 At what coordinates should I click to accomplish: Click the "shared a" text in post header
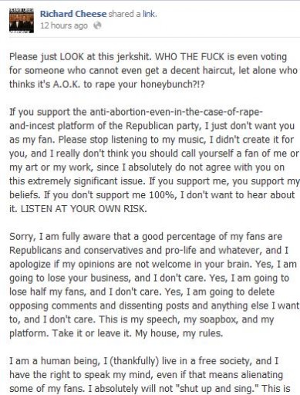(x=124, y=14)
